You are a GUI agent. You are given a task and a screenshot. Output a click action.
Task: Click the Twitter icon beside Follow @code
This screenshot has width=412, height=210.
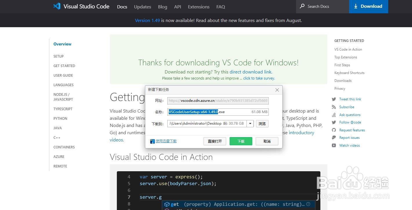(334, 122)
